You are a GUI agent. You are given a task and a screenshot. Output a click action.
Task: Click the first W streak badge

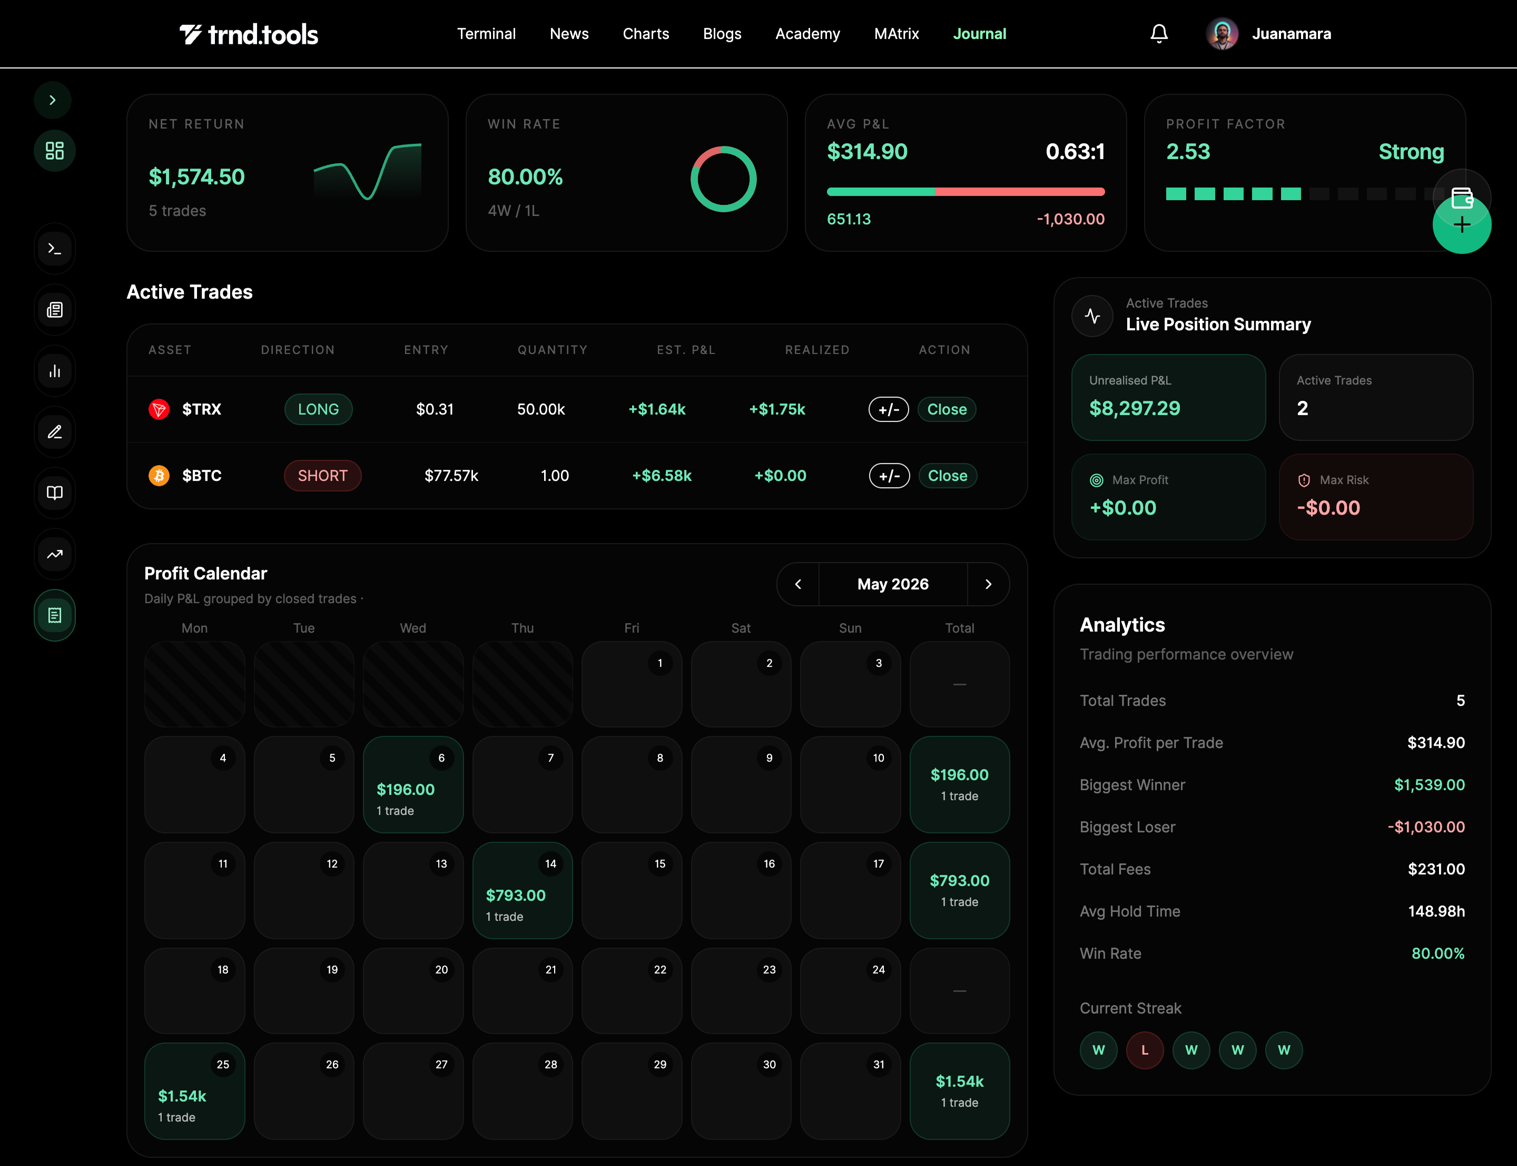click(x=1098, y=1050)
